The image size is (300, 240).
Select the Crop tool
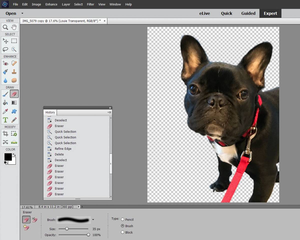pyautogui.click(x=5, y=134)
